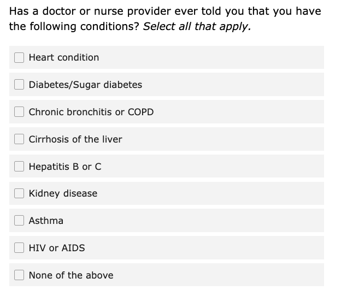Viewport: 341px width, 296px height.
Task: Mark the Cirrhosis of the liver checkbox
Action: (x=19, y=139)
